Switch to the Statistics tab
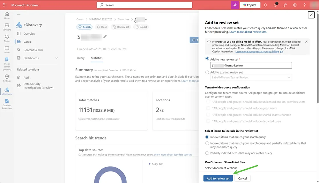The width and height of the screenshot is (319, 183). coord(97,58)
